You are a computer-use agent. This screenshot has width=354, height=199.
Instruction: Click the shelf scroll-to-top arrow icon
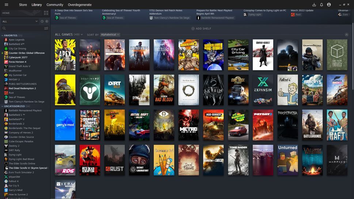click(347, 35)
